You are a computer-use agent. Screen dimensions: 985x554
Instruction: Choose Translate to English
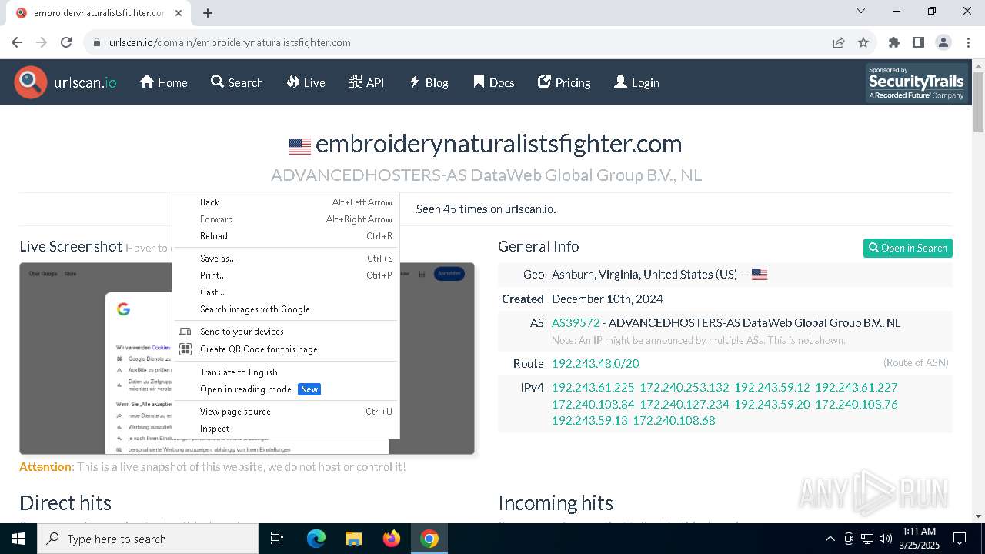(x=285, y=372)
